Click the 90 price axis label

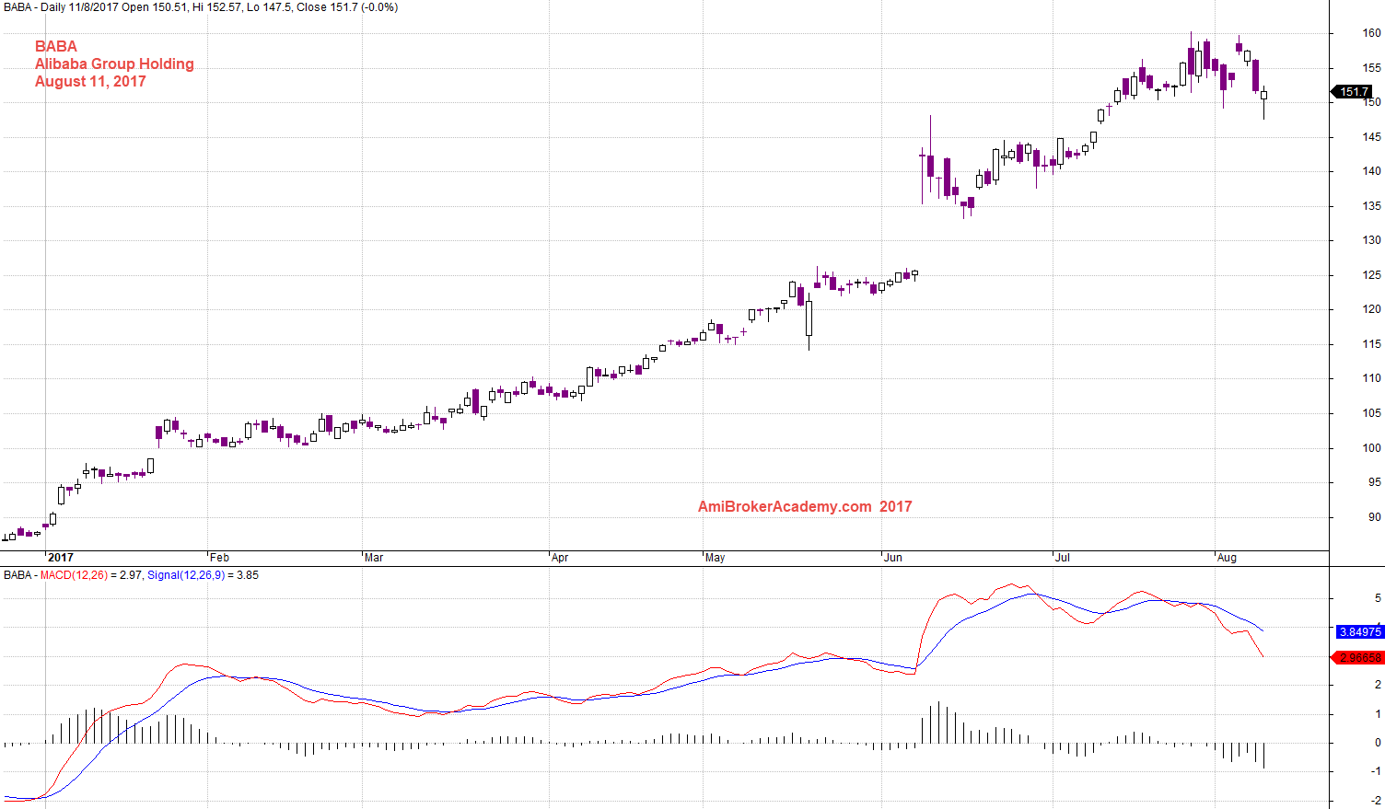pyautogui.click(x=1375, y=517)
